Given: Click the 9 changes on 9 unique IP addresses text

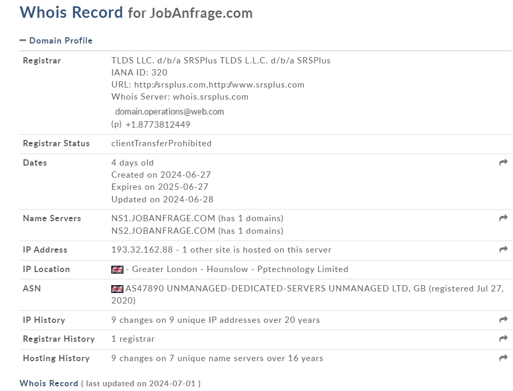Looking at the screenshot, I should (x=216, y=320).
